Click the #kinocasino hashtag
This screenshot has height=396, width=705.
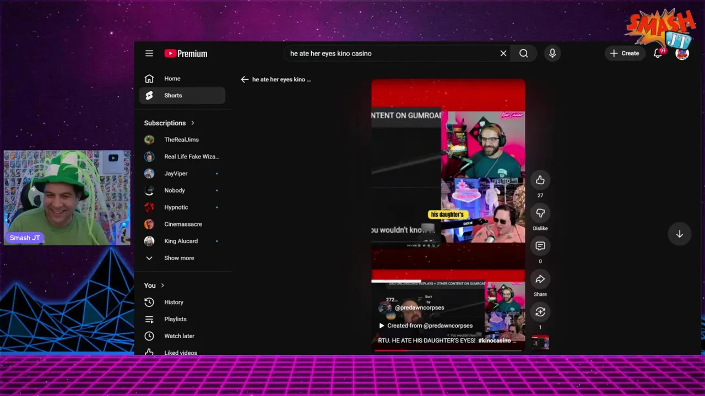494,340
